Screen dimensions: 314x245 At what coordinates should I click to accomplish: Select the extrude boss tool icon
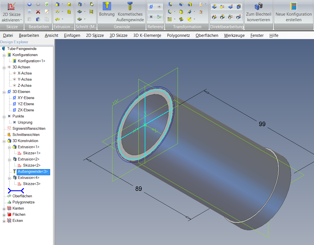(57, 4)
